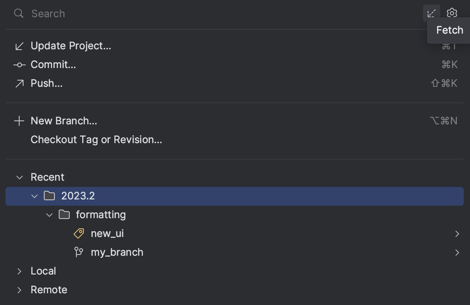Click the tag icon next to new_ui

coord(78,233)
